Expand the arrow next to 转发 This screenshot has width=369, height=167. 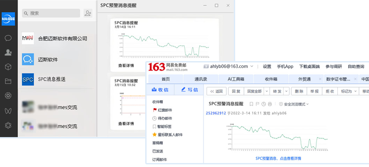[x=287, y=91]
